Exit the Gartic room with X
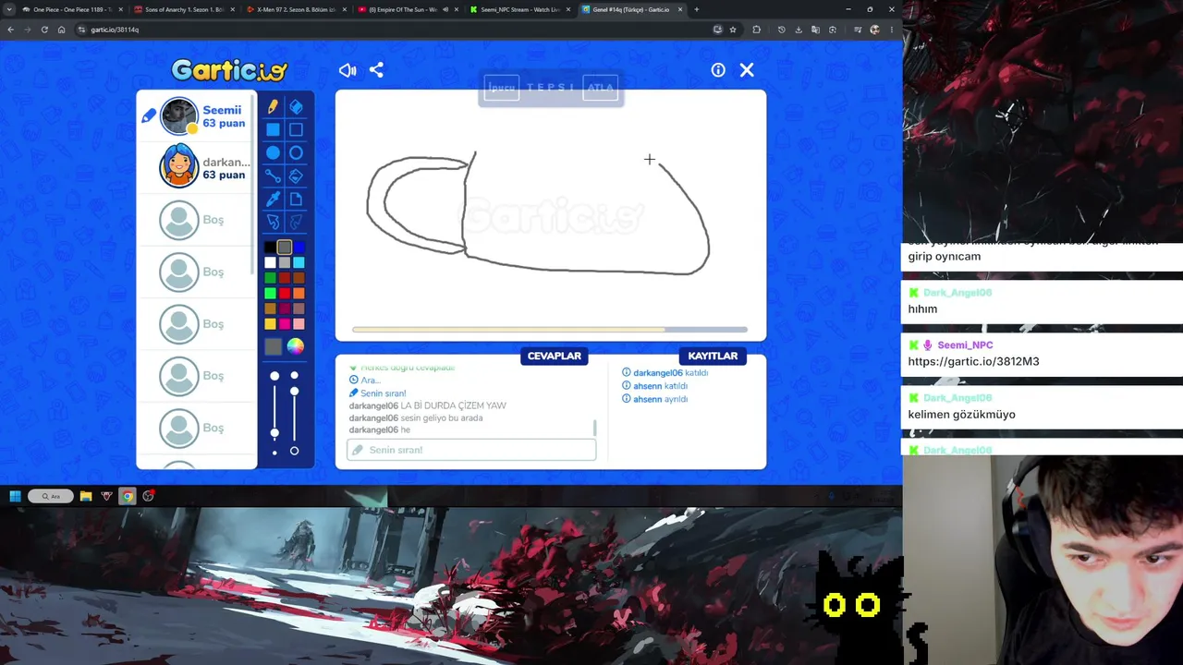This screenshot has width=1183, height=665. pyautogui.click(x=747, y=70)
